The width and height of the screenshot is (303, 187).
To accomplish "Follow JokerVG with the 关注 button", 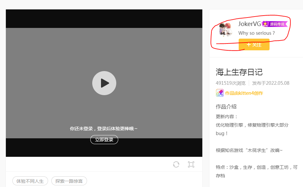I will 254,44.
